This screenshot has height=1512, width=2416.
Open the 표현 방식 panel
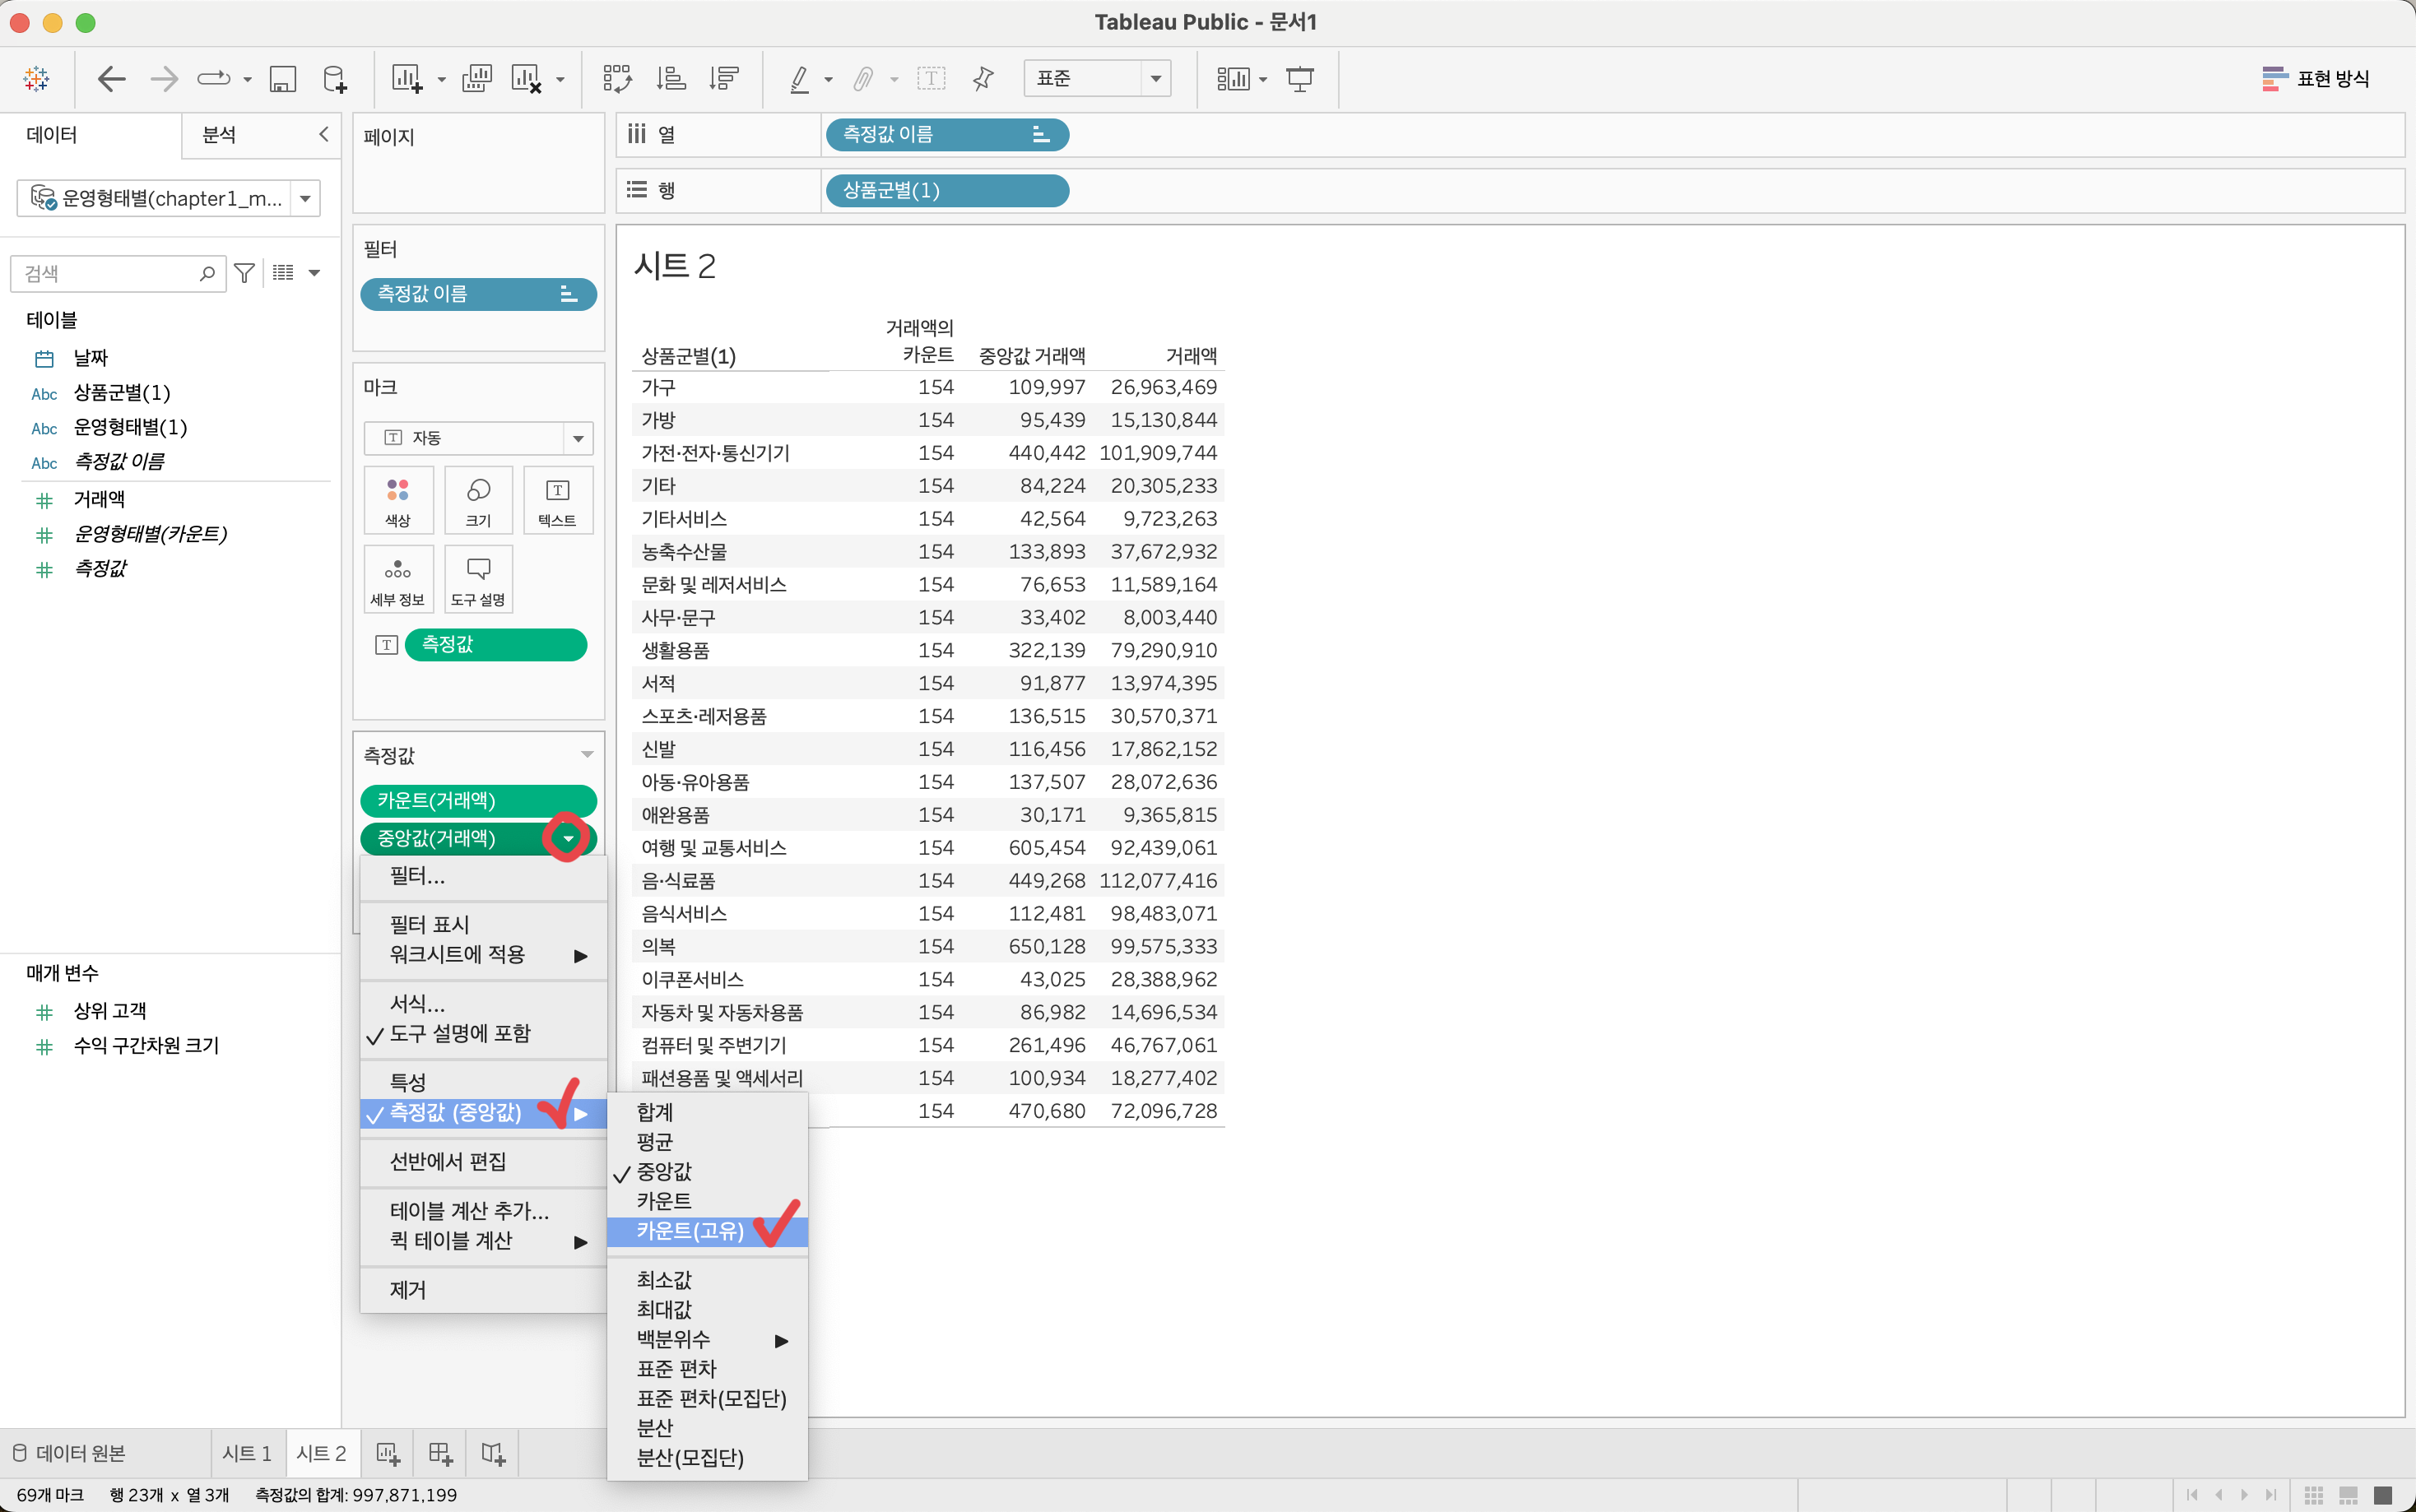click(2316, 78)
